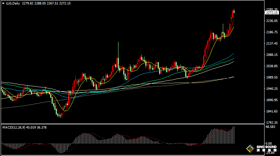Screen dimensions: 280x156
Task: Click the 2186.75 price axis label
Action: click(x=272, y=32)
